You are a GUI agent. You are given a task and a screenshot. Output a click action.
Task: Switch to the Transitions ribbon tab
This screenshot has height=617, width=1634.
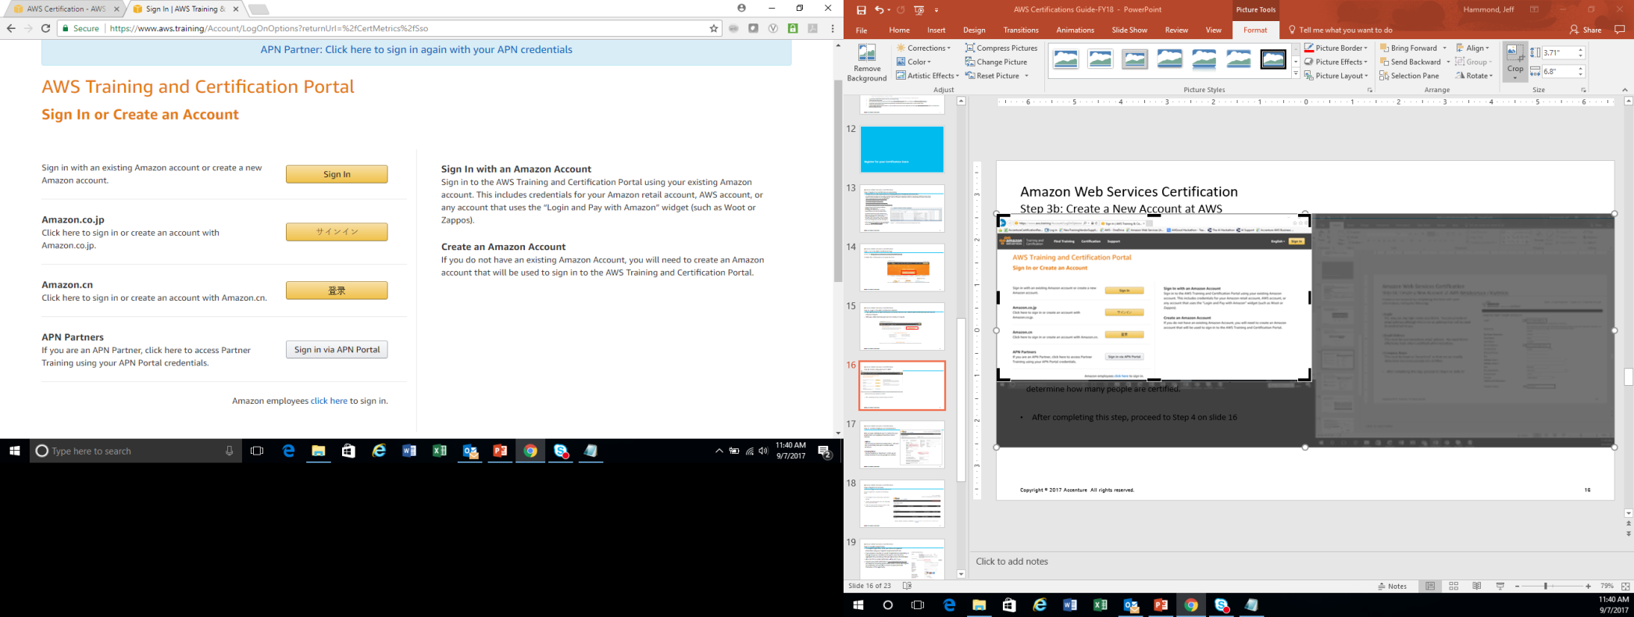click(1021, 30)
